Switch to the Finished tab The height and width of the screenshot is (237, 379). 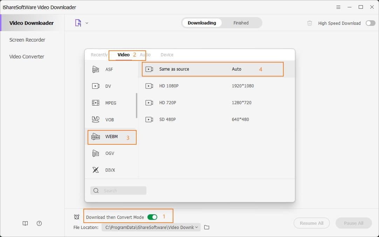click(241, 23)
